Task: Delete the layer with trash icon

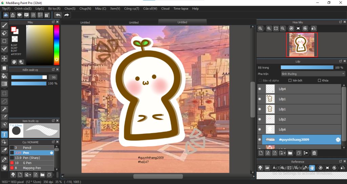Action: [314, 153]
